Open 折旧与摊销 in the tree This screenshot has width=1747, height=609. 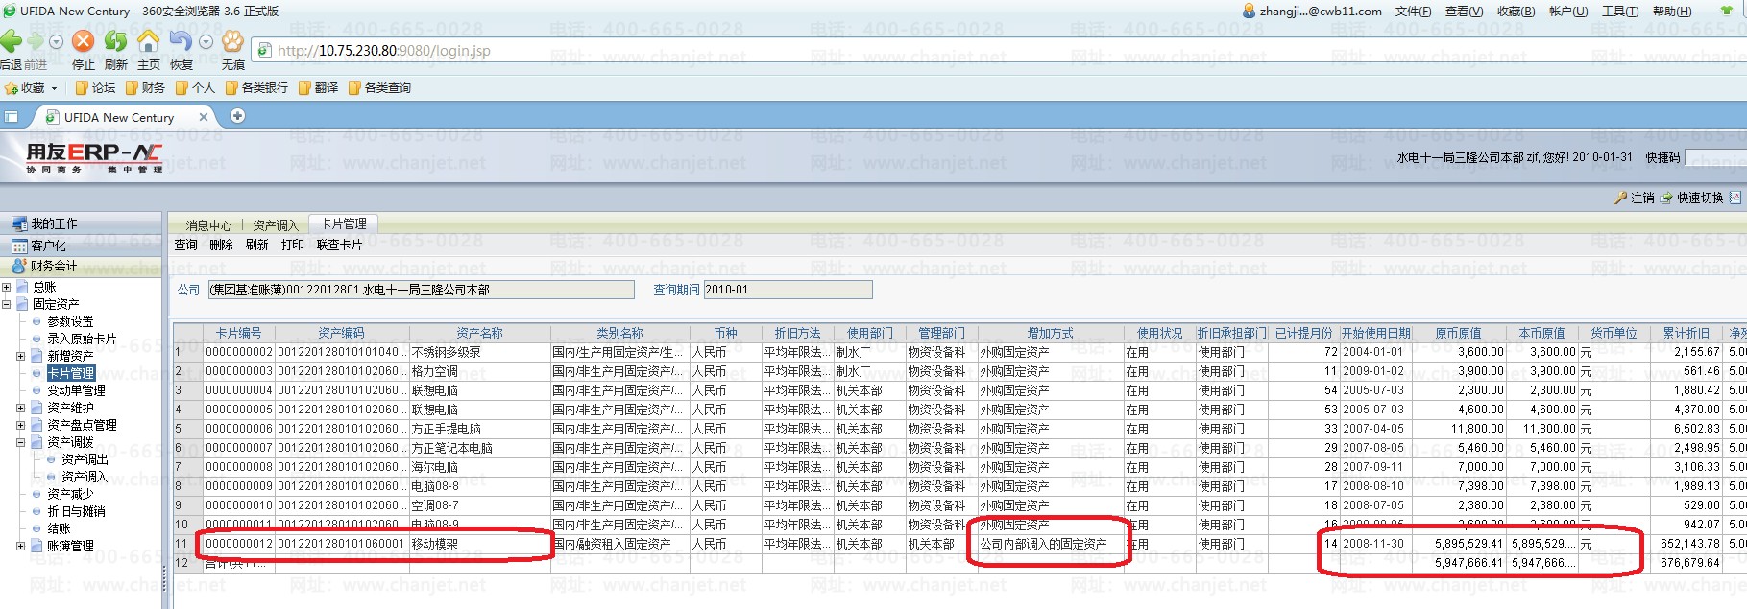coord(76,511)
